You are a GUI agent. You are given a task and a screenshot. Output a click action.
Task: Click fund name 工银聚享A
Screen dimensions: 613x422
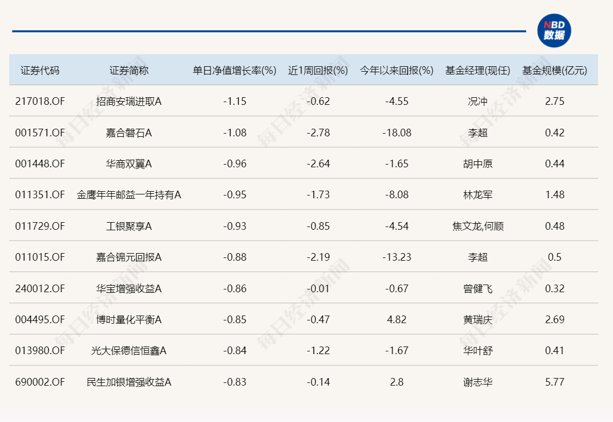(x=129, y=226)
